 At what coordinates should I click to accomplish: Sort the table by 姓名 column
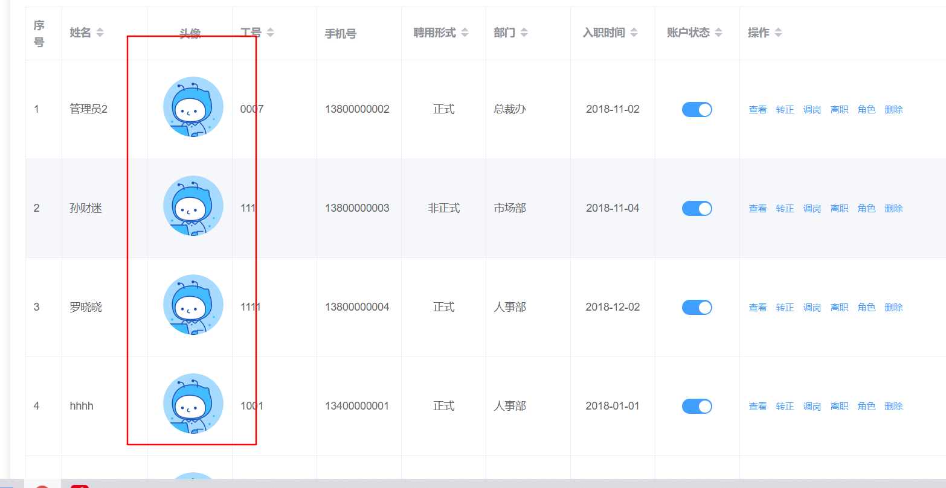(100, 33)
